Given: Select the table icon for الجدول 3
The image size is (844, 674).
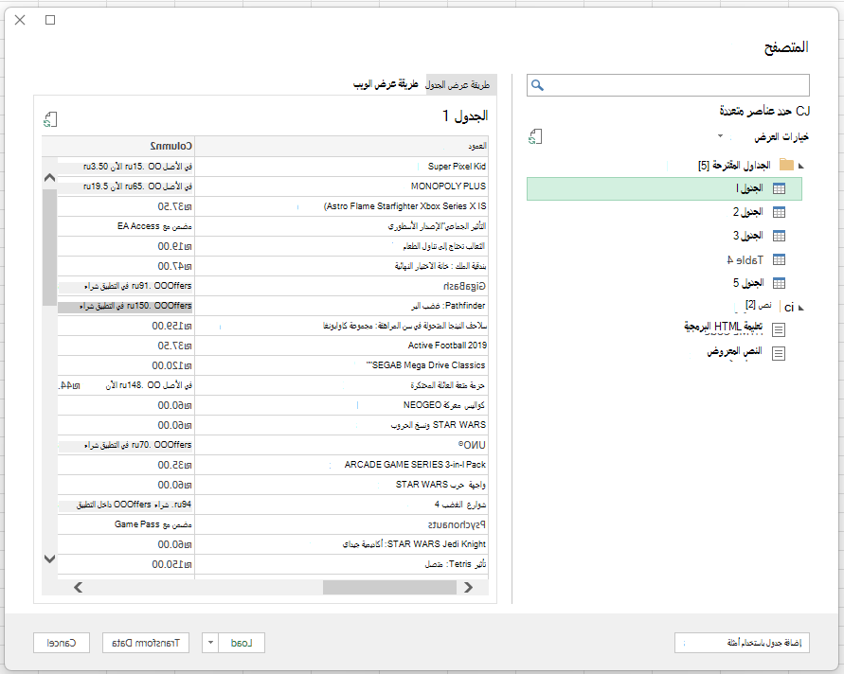Looking at the screenshot, I should pos(779,236).
